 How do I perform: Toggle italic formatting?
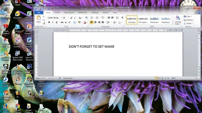[x=53, y=22]
